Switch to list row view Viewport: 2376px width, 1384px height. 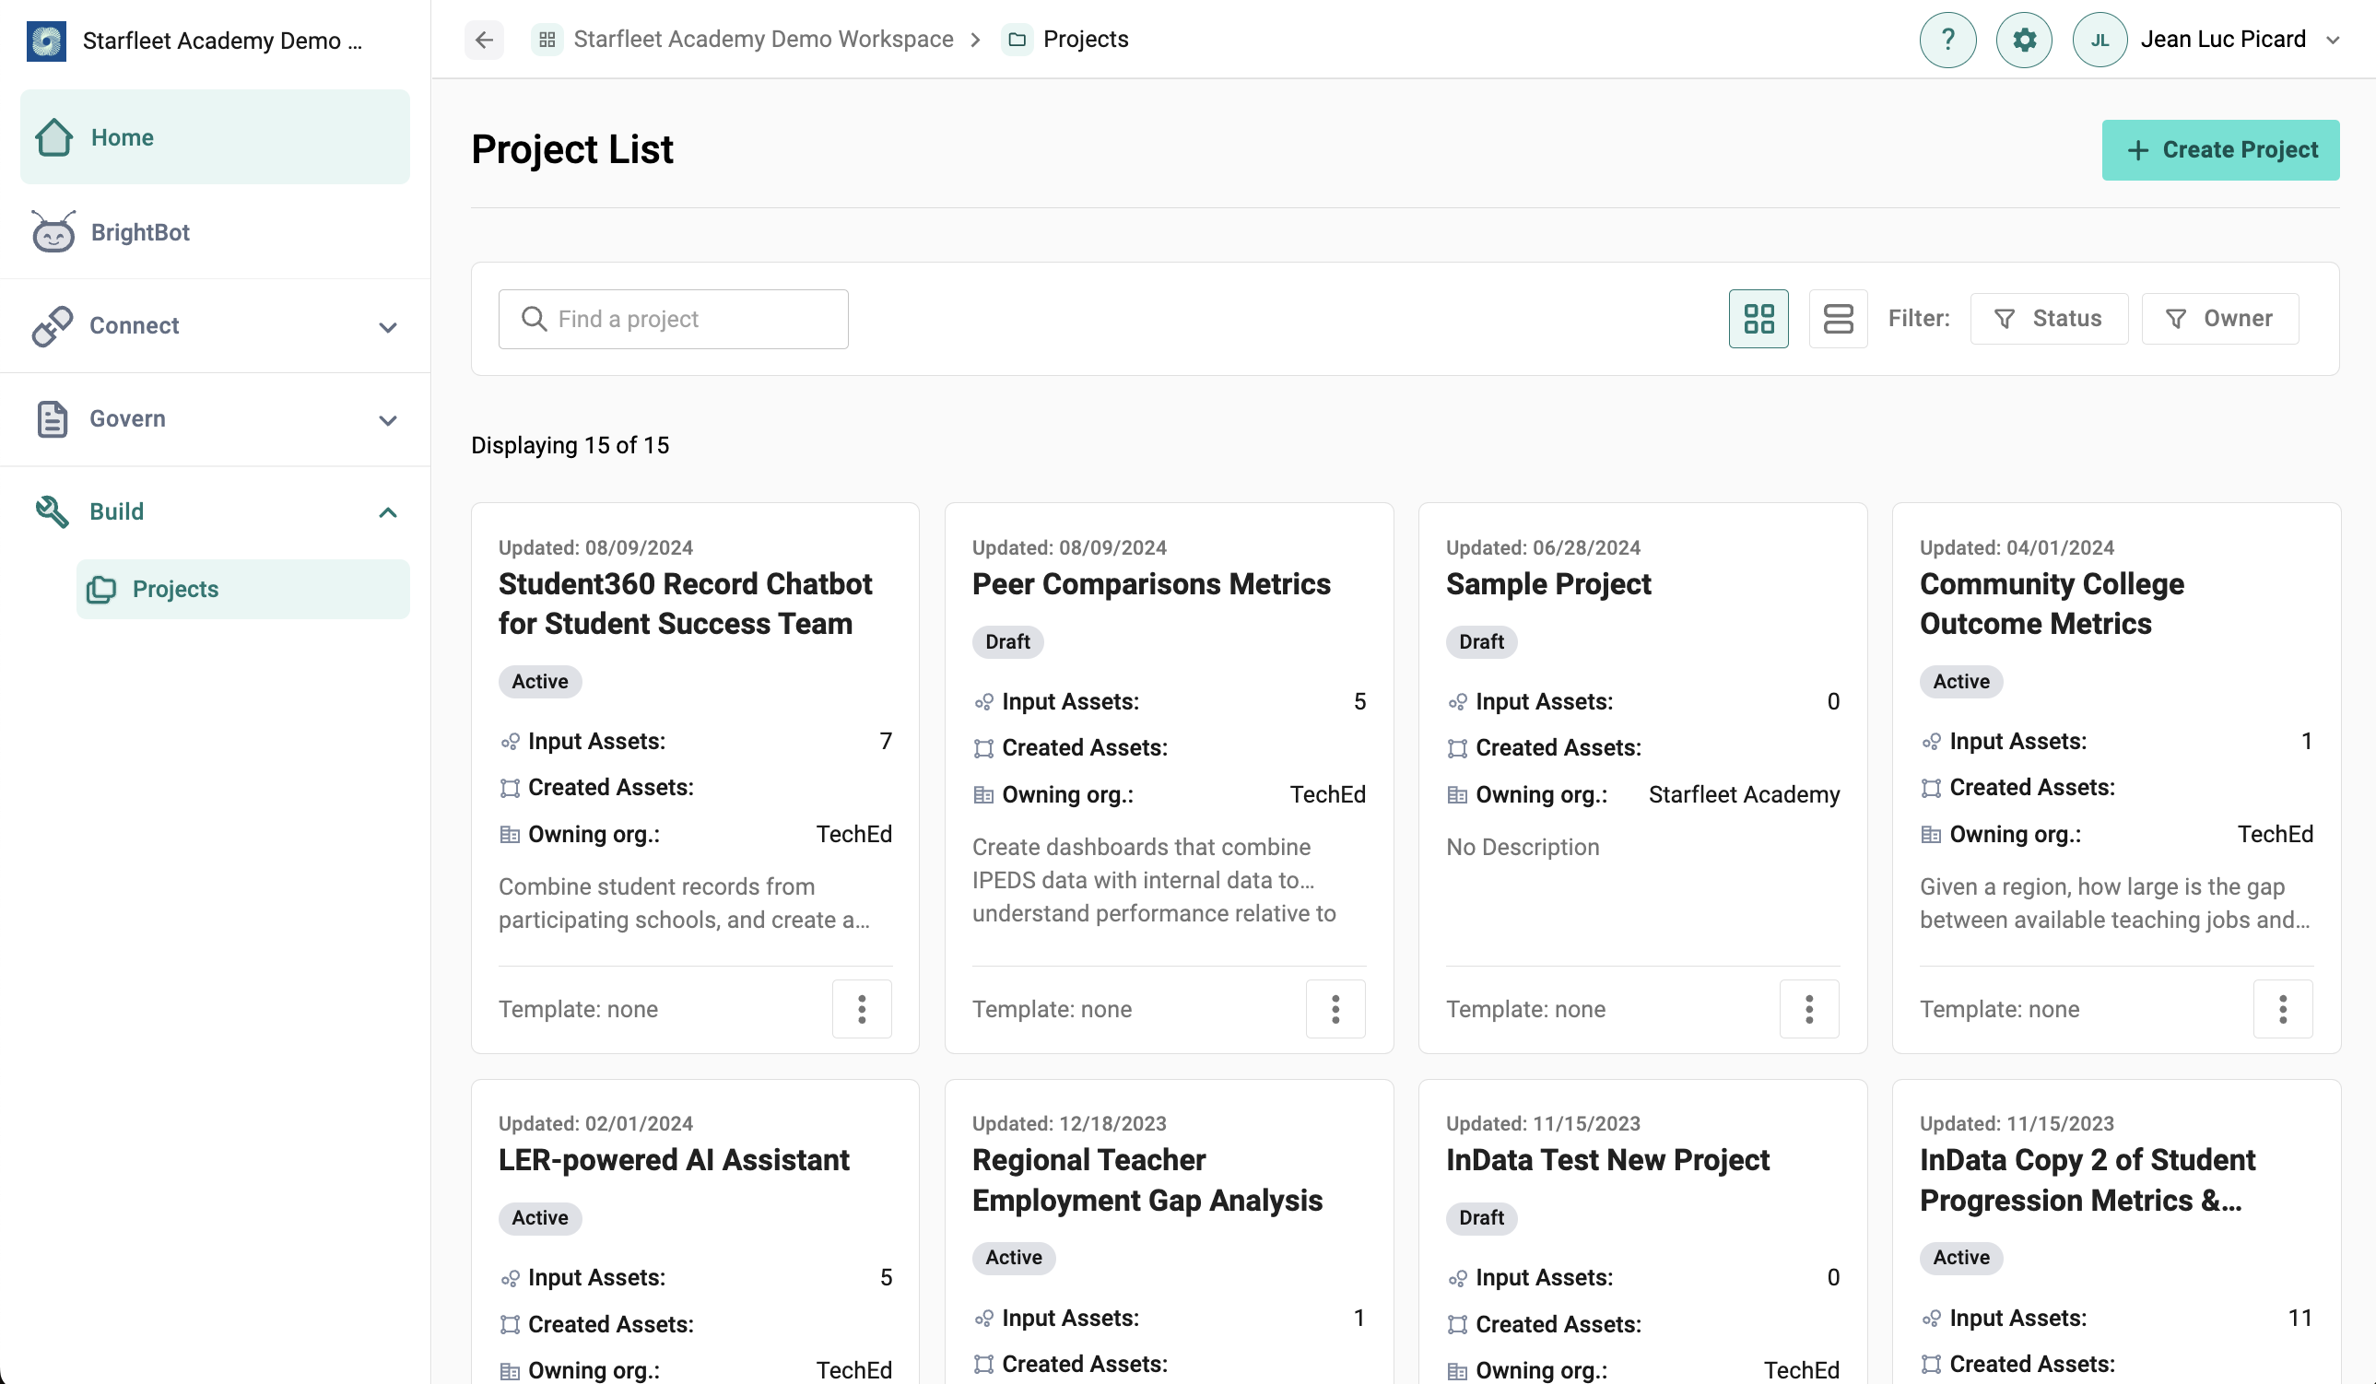pos(1839,319)
